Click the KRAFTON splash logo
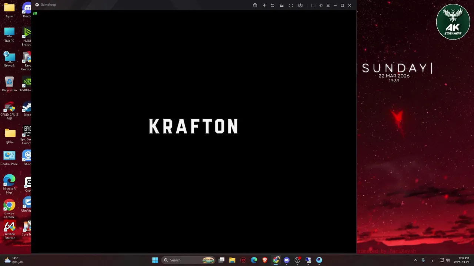 [193, 126]
